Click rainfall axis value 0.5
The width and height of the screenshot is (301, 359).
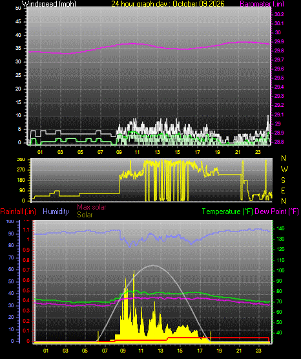pyautogui.click(x=26, y=290)
